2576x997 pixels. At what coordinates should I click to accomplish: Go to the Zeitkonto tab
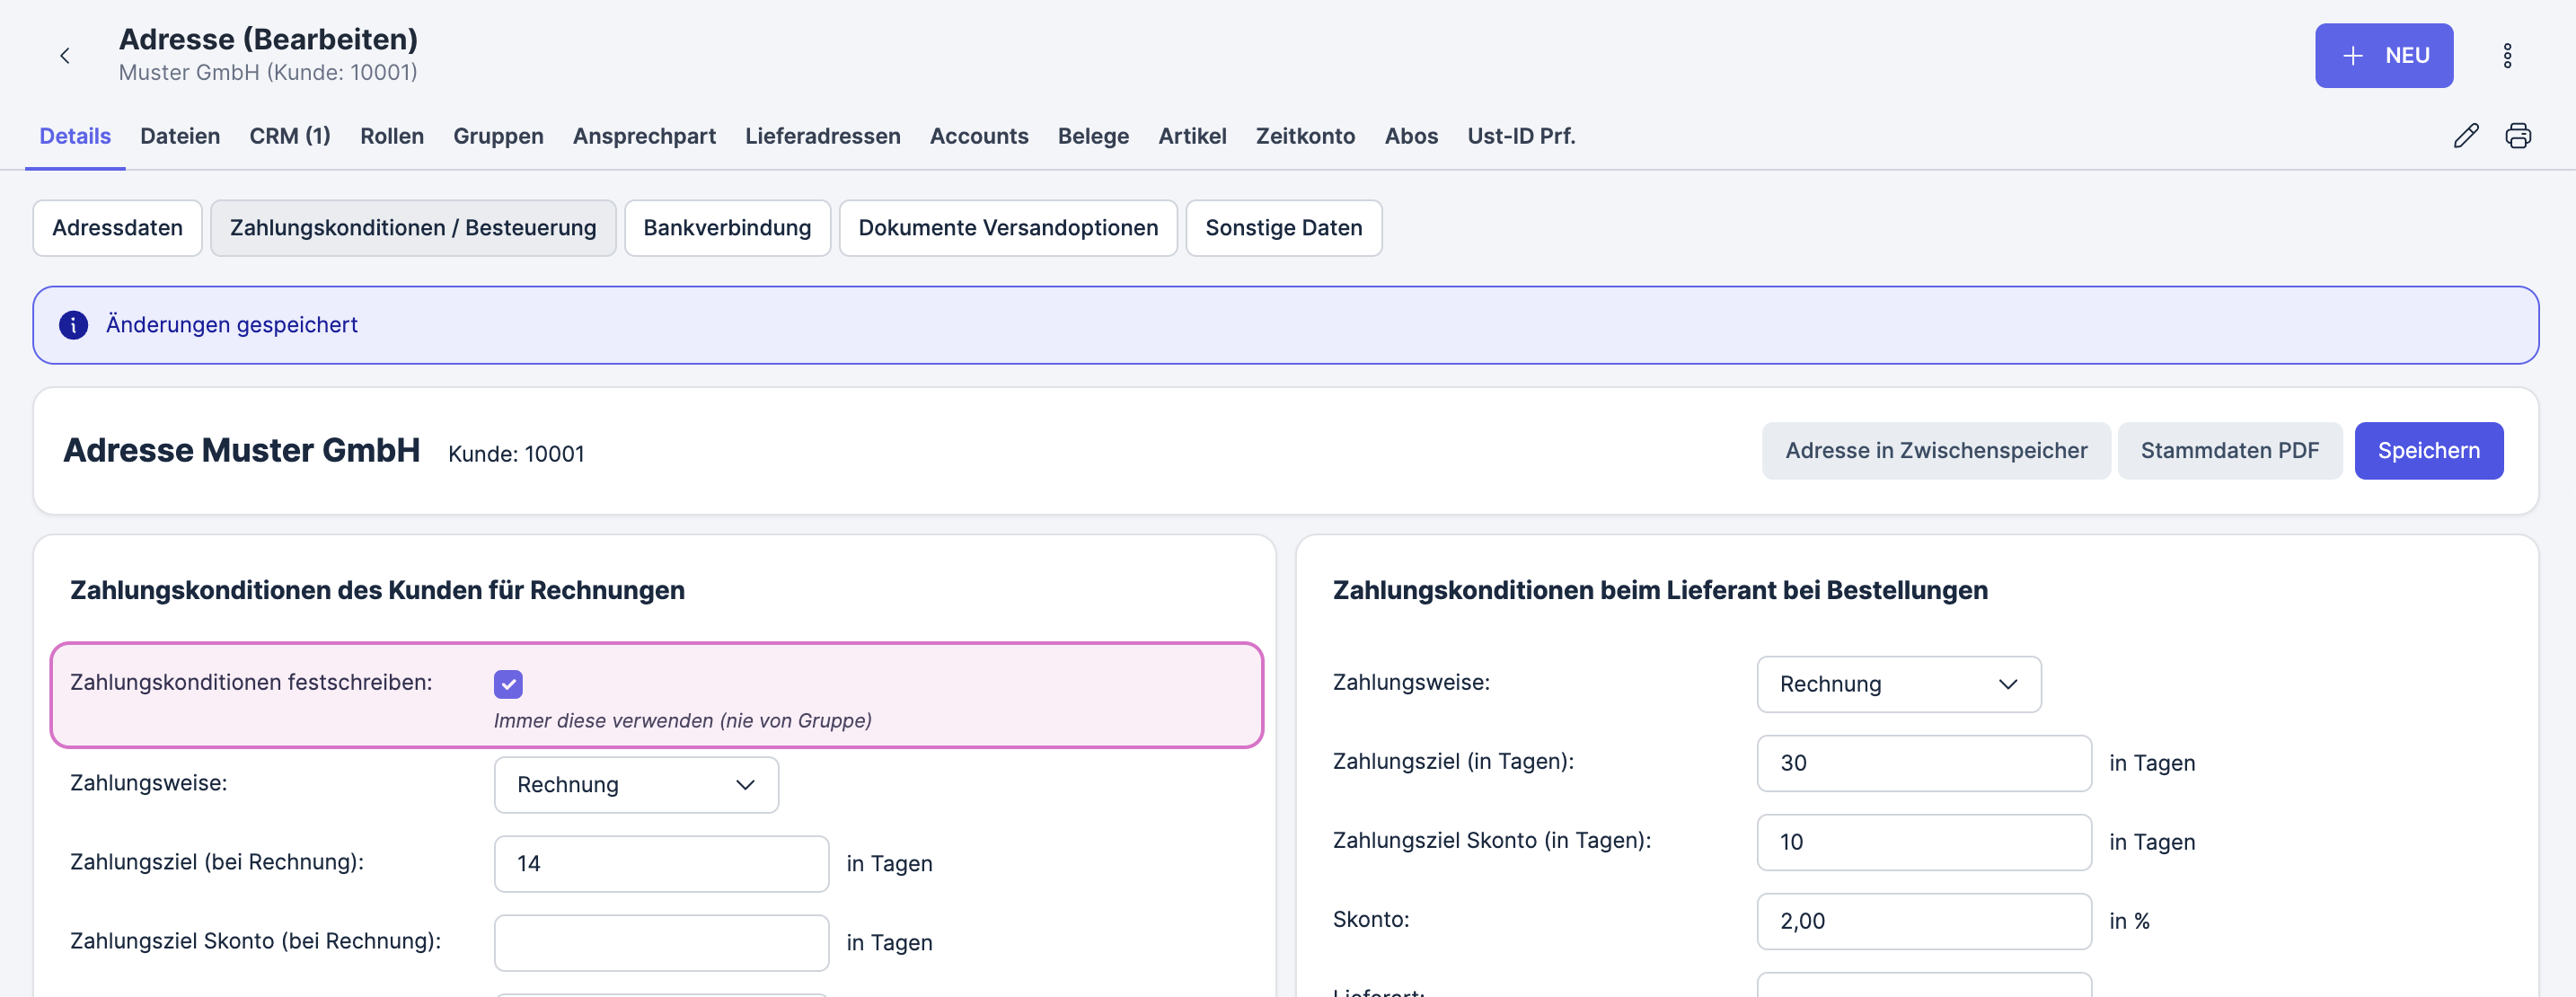click(1305, 136)
